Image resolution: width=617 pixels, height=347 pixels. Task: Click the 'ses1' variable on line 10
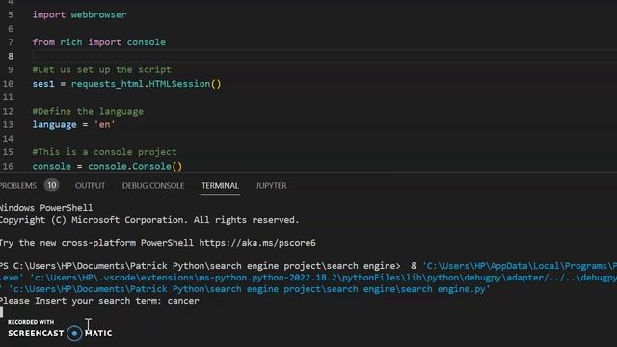(43, 84)
